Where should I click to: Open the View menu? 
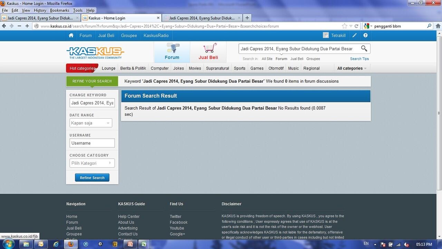pyautogui.click(x=26, y=10)
